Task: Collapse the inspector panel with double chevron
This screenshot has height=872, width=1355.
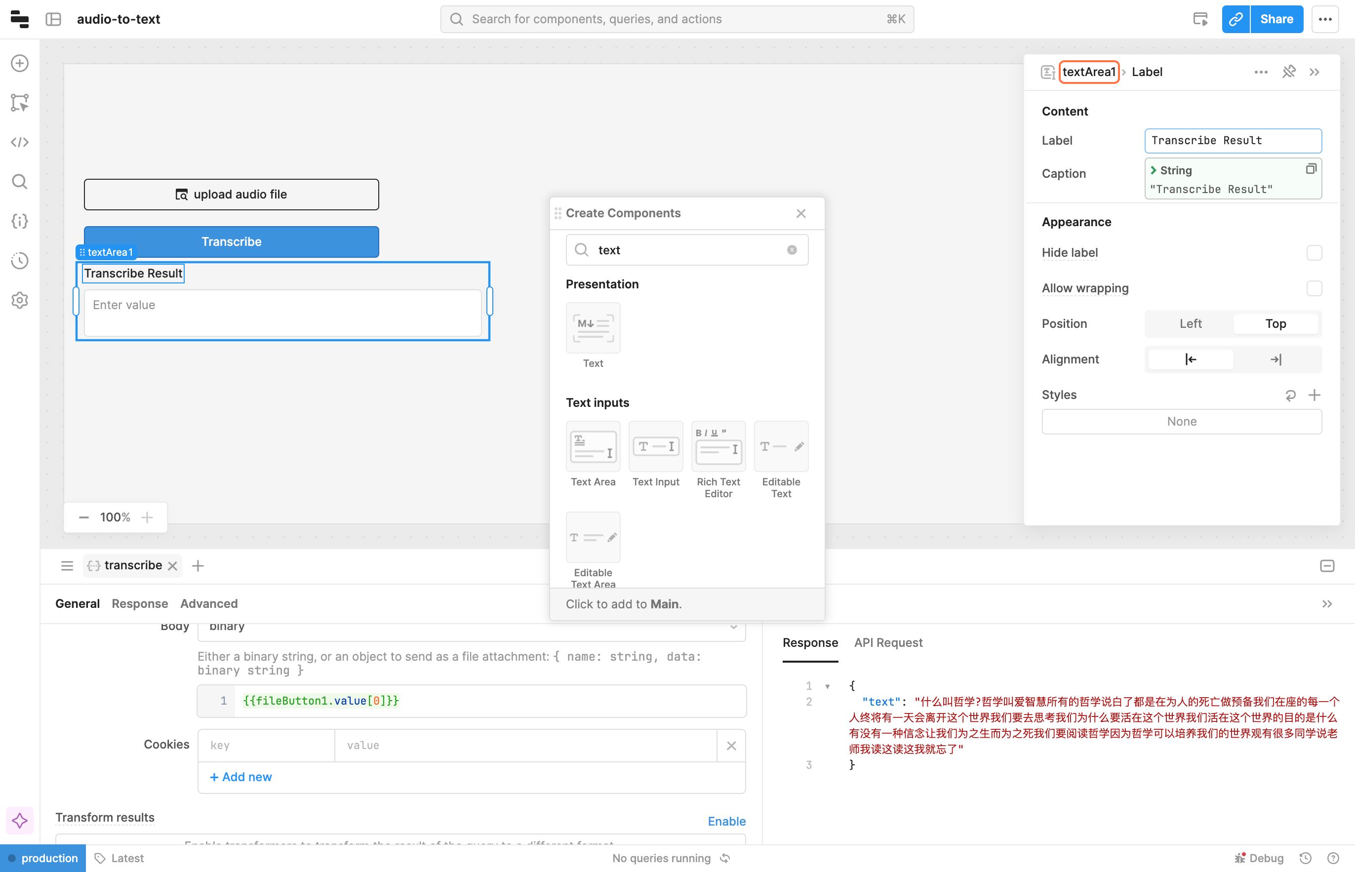Action: [x=1315, y=72]
